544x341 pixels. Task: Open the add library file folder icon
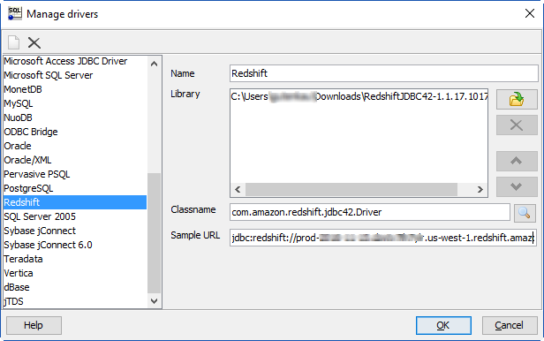coord(517,100)
